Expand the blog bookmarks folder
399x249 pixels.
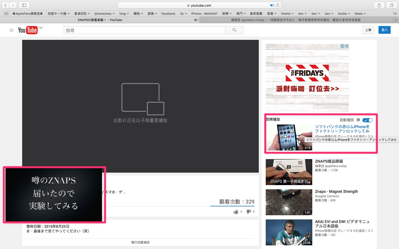[124, 14]
